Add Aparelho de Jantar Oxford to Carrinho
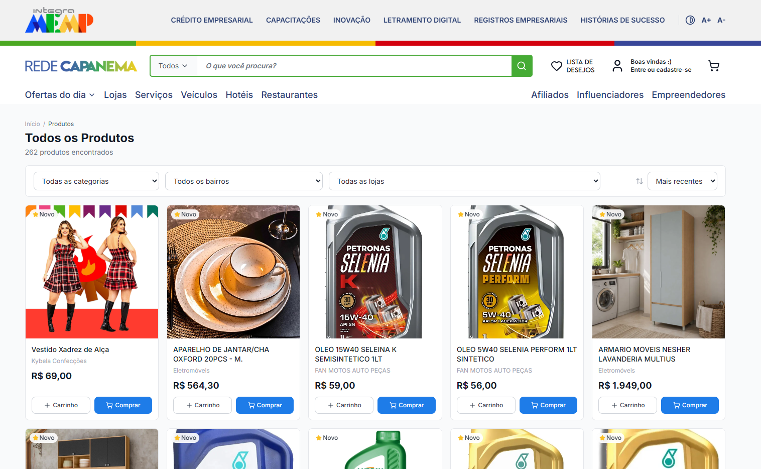Viewport: 761px width, 469px height. (x=203, y=405)
